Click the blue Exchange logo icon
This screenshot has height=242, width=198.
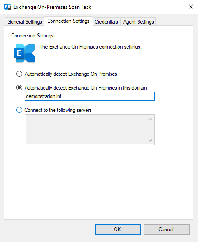tap(24, 53)
